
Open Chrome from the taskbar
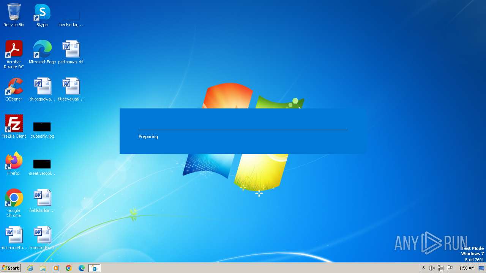[x=69, y=268]
